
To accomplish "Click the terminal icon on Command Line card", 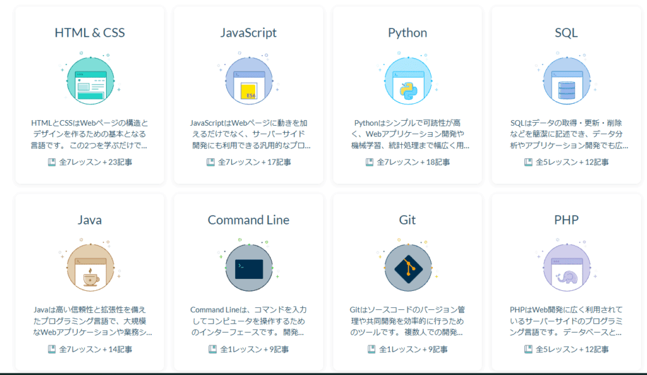I will click(x=248, y=267).
